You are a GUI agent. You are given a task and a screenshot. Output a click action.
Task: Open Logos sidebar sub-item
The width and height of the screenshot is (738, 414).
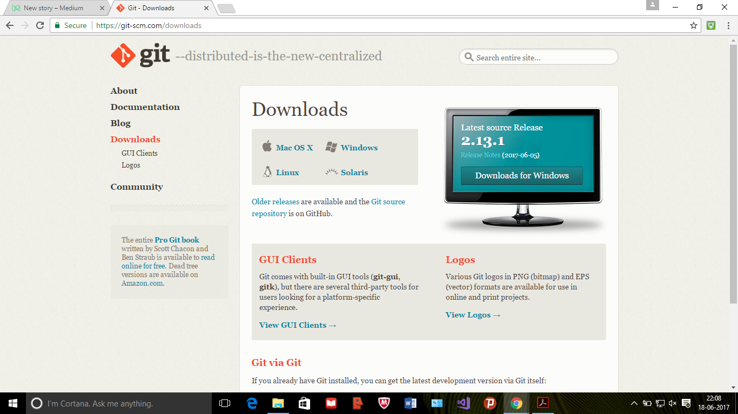point(131,165)
